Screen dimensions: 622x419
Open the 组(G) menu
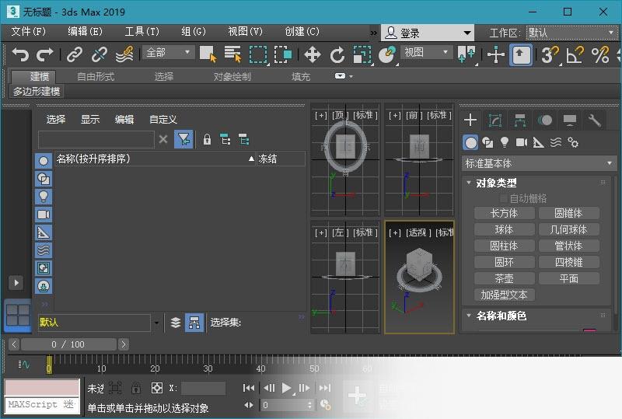coord(194,32)
